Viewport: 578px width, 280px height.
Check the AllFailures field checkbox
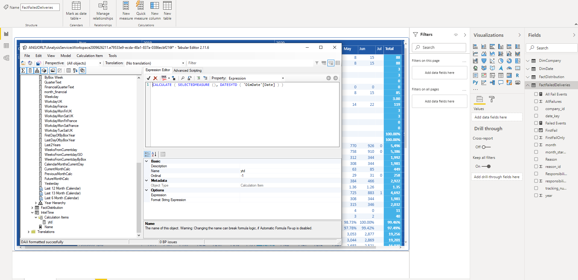pos(536,101)
